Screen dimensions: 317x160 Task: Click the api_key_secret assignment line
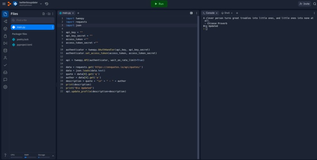click(79, 36)
